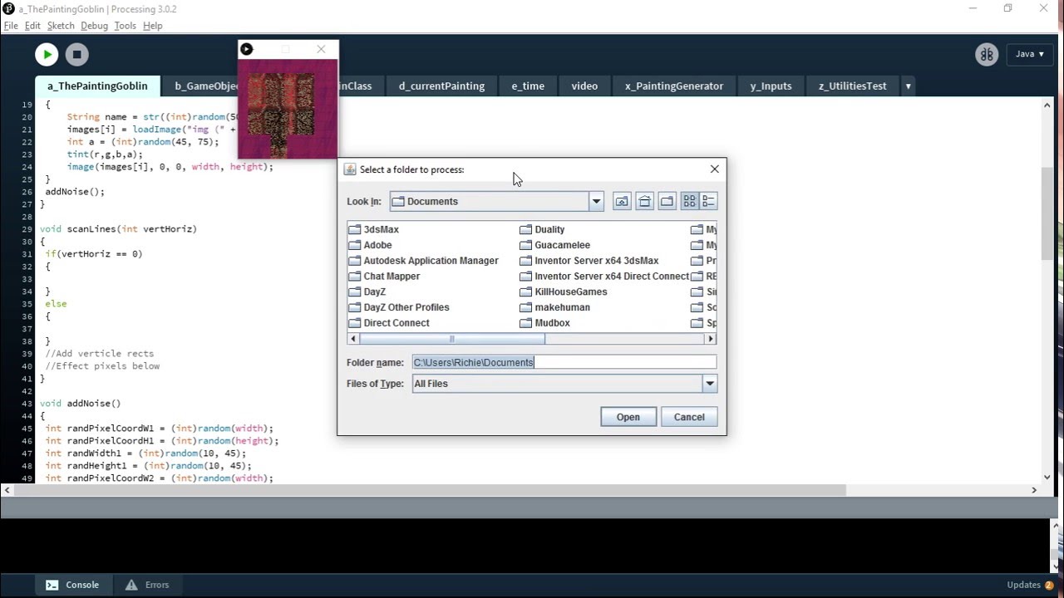Select the Mudbox folder
Viewport: 1064px width, 598px height.
[544, 323]
